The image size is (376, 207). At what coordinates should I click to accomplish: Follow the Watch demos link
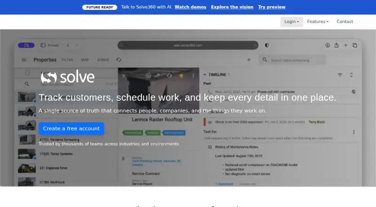pos(190,7)
